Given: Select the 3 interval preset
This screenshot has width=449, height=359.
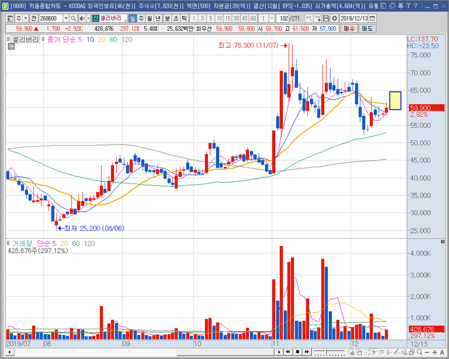Looking at the screenshot, I should point(202,18).
